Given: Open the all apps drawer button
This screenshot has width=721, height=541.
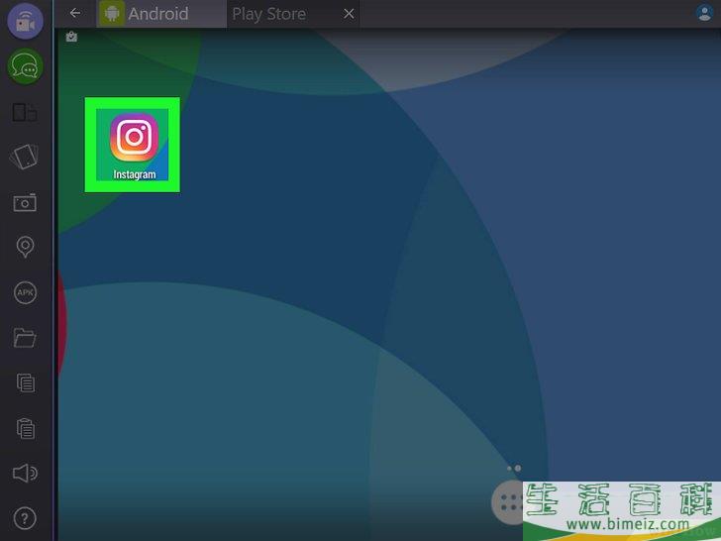Looking at the screenshot, I should [509, 502].
